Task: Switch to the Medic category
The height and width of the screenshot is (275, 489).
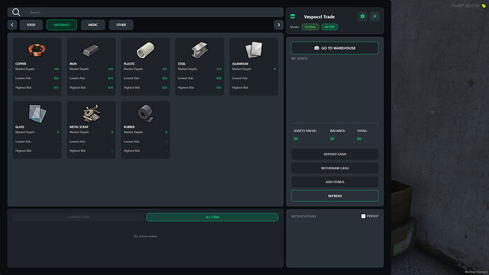Action: tap(93, 25)
